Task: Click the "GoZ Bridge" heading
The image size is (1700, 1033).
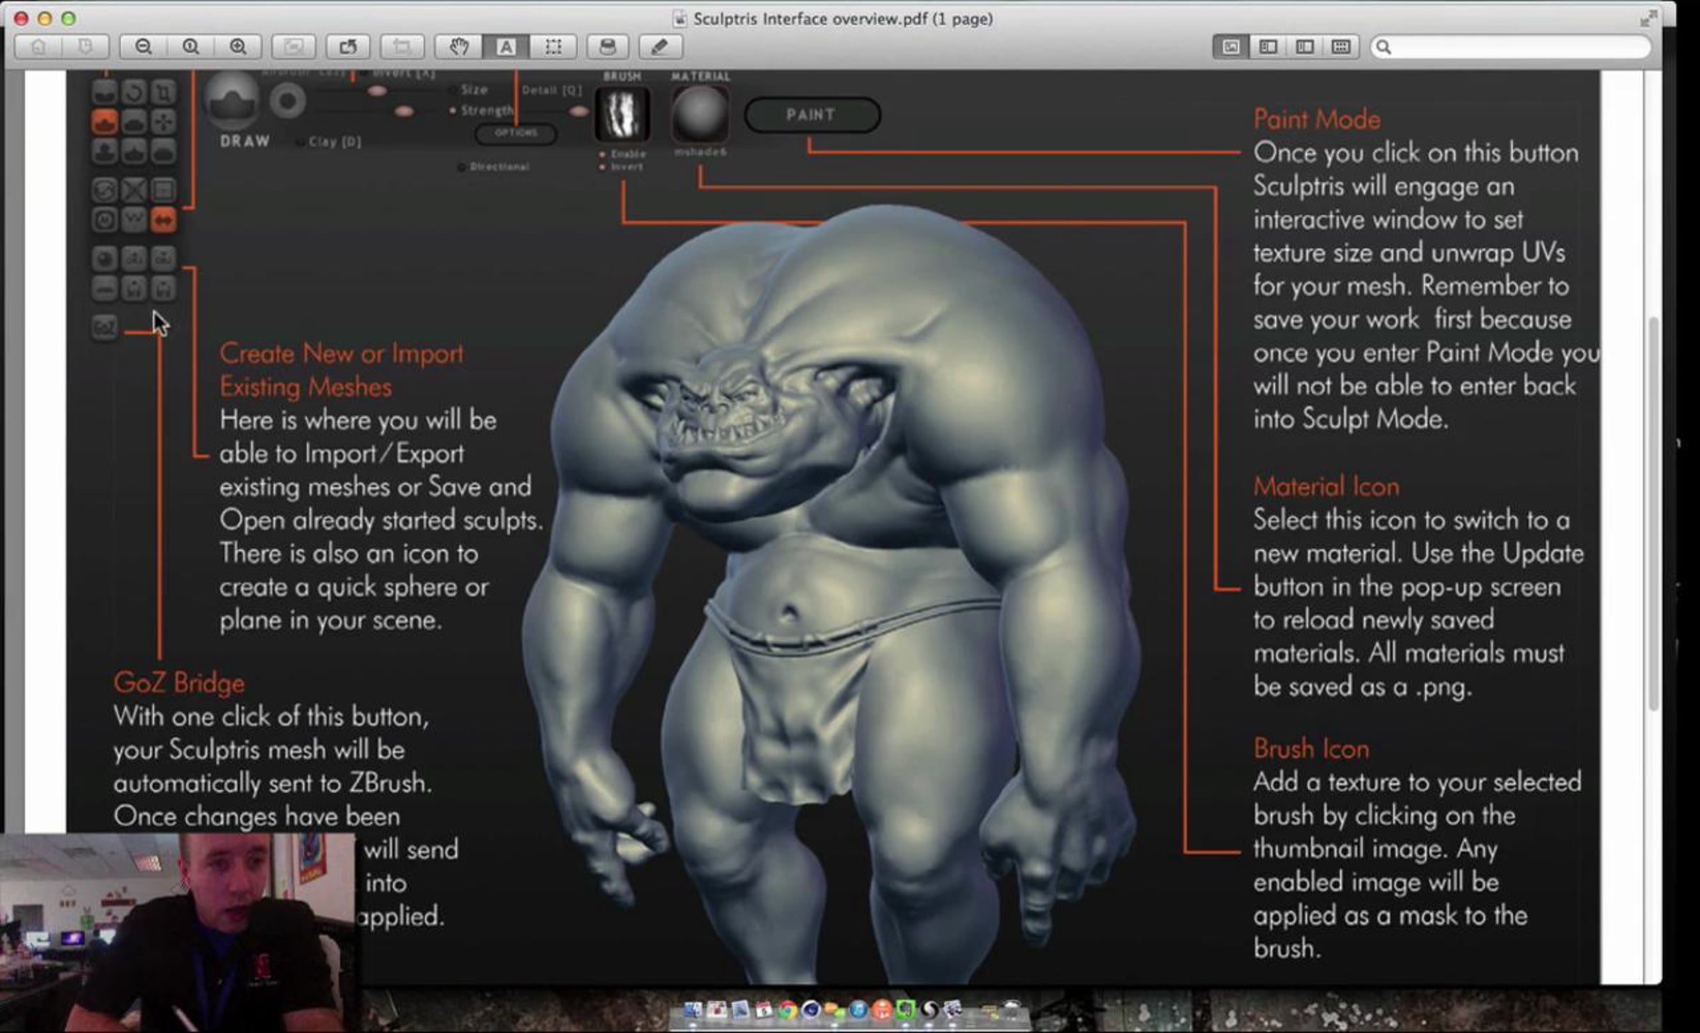Action: click(x=179, y=683)
